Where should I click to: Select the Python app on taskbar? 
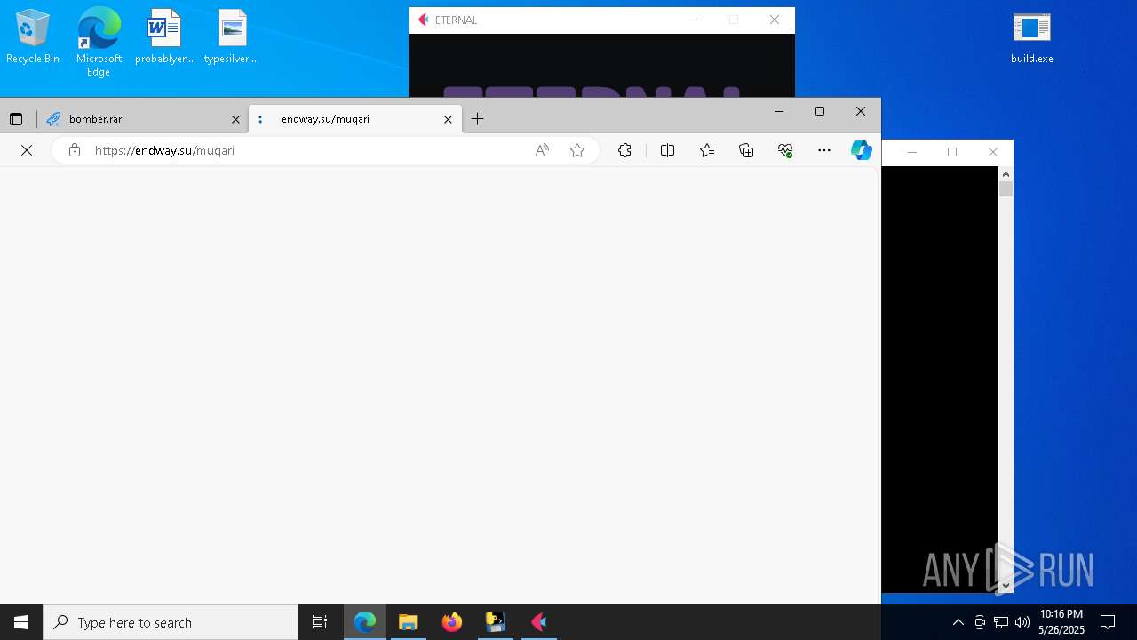point(496,622)
